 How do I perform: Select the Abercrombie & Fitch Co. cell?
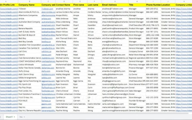(x=30, y=12)
